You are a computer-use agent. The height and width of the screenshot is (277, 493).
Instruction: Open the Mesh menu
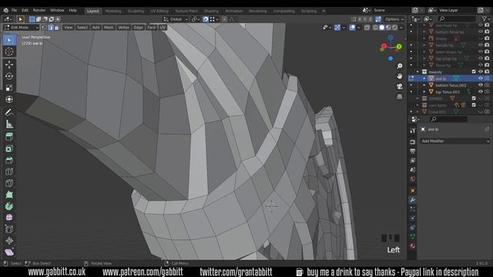click(x=109, y=28)
